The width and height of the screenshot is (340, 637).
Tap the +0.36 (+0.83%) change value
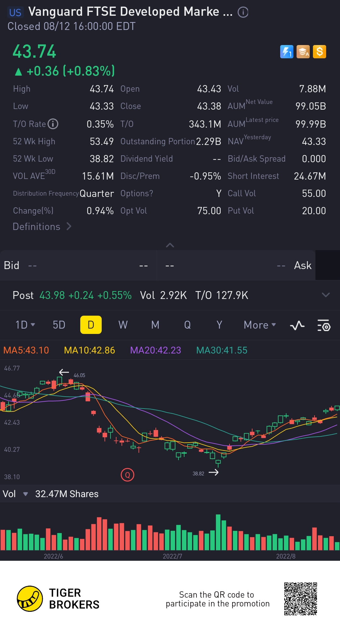point(71,71)
